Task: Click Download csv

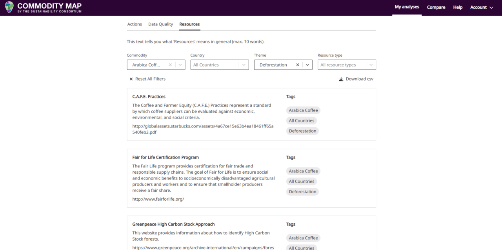Action: tap(359, 79)
